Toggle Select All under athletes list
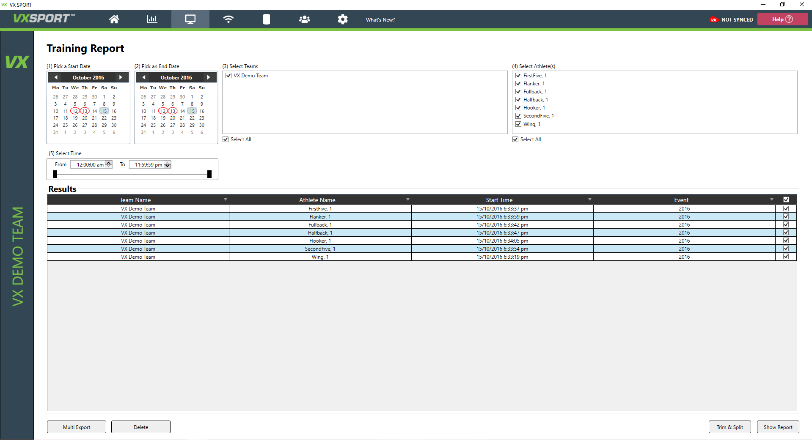This screenshot has height=440, width=812. [x=515, y=139]
